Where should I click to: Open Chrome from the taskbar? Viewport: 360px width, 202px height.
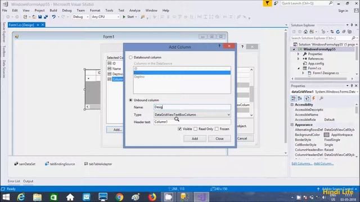coord(119,197)
